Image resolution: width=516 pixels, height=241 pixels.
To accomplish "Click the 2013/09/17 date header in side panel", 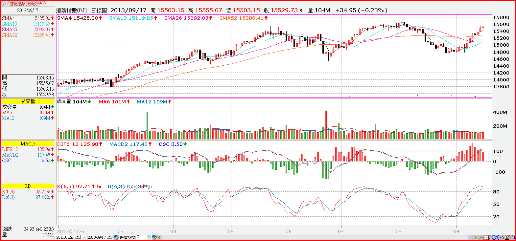I will tap(28, 10).
